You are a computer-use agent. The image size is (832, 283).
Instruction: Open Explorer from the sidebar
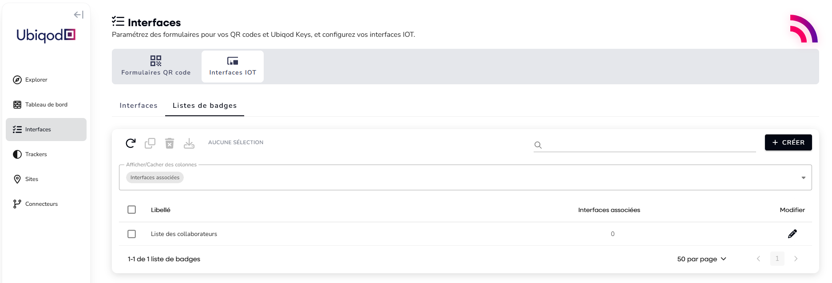pyautogui.click(x=36, y=80)
